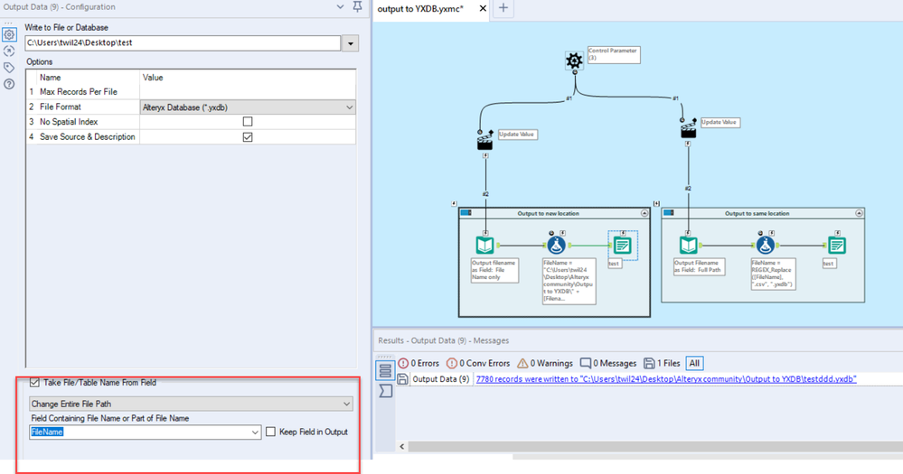Open the Write to File path dropdown arrow
This screenshot has width=903, height=474.
click(x=350, y=43)
